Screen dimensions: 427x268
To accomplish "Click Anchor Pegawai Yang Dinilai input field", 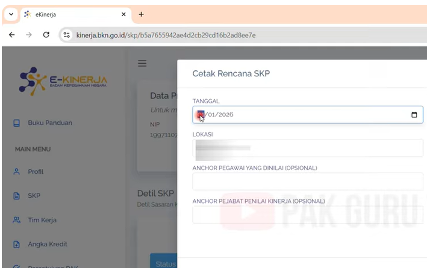I will [308, 181].
